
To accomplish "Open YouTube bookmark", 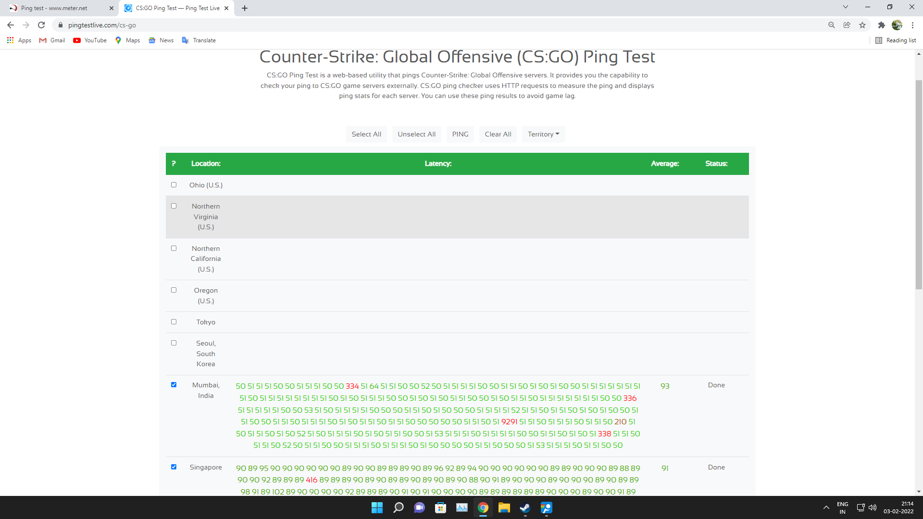I will click(90, 40).
